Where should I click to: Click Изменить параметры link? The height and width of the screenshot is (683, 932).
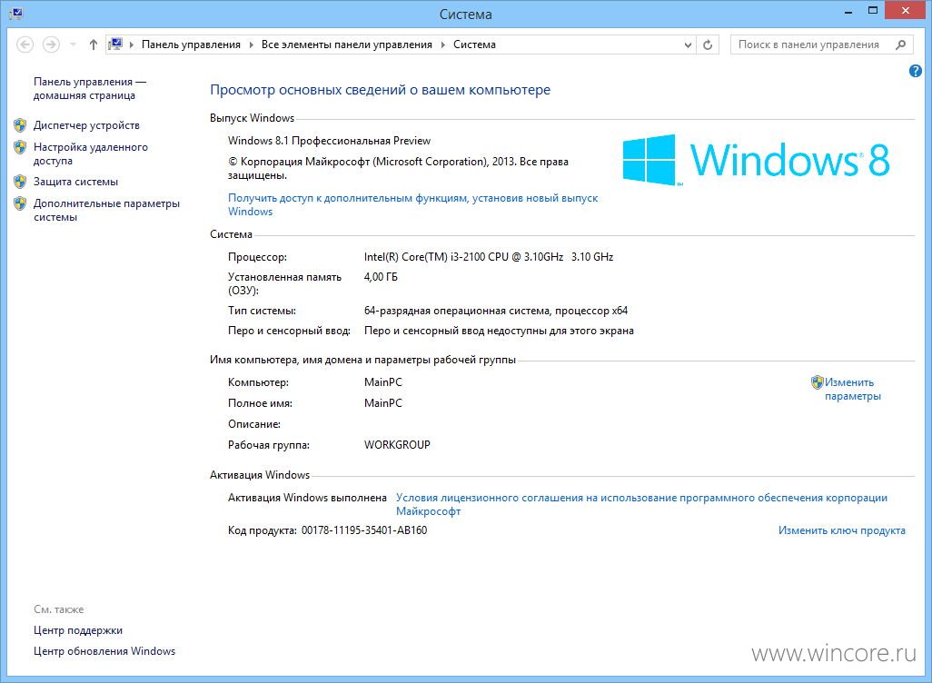click(x=852, y=390)
